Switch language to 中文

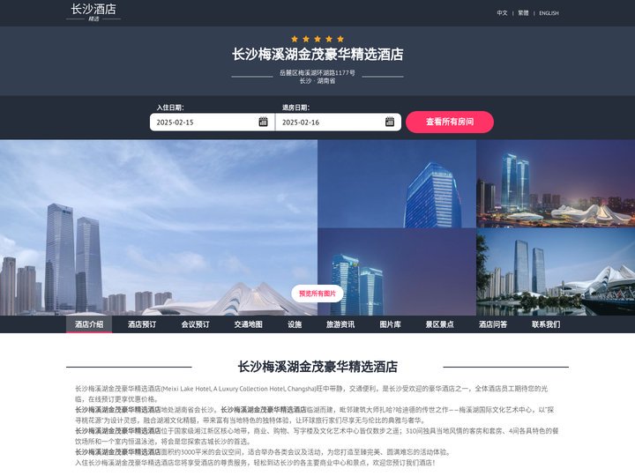tap(502, 13)
